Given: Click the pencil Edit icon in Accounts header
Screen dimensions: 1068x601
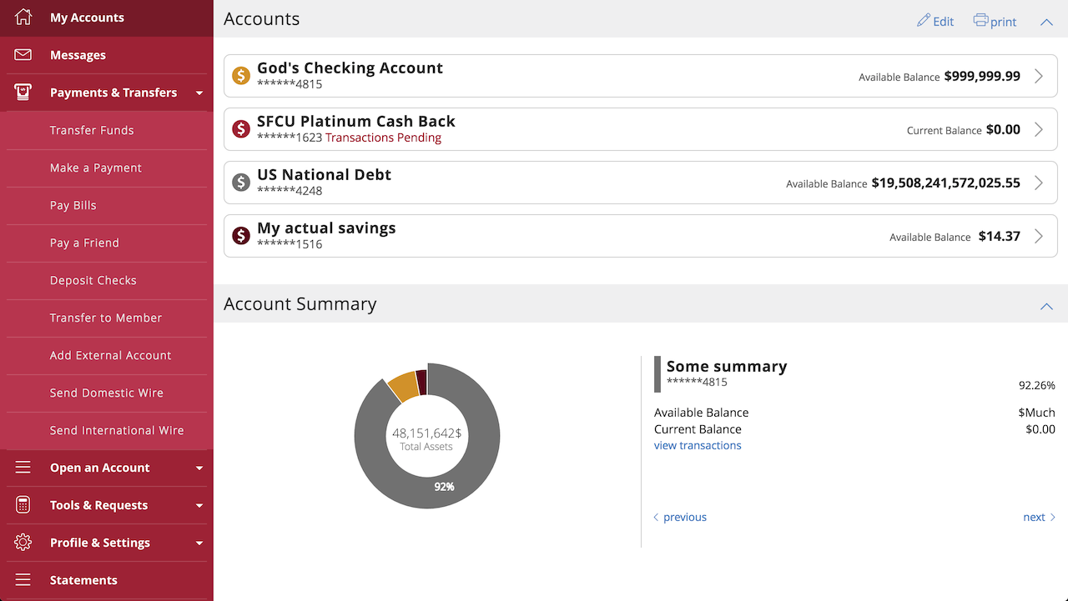Looking at the screenshot, I should point(923,20).
